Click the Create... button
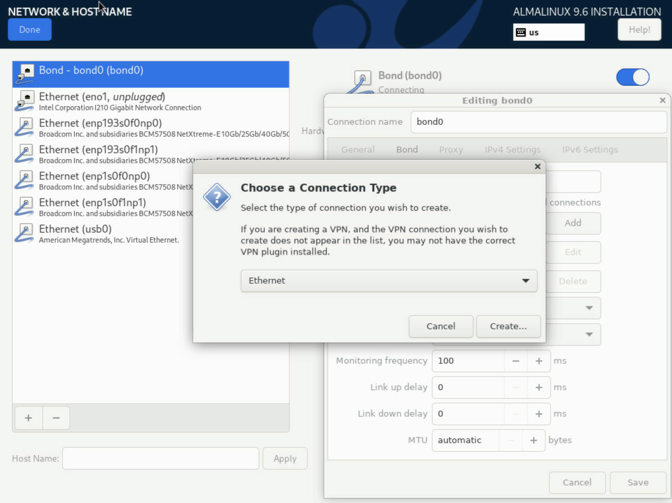This screenshot has height=503, width=672. point(508,326)
